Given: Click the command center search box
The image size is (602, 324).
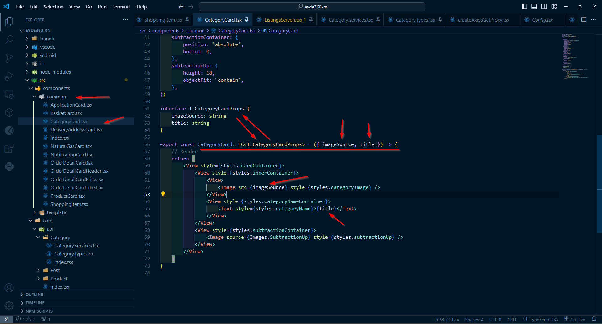Looking at the screenshot, I should pos(312,7).
